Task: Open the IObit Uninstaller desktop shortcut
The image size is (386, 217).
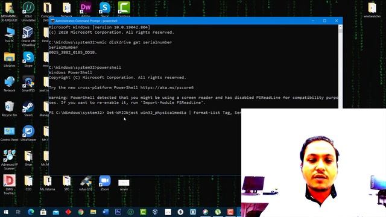Action: point(28,11)
